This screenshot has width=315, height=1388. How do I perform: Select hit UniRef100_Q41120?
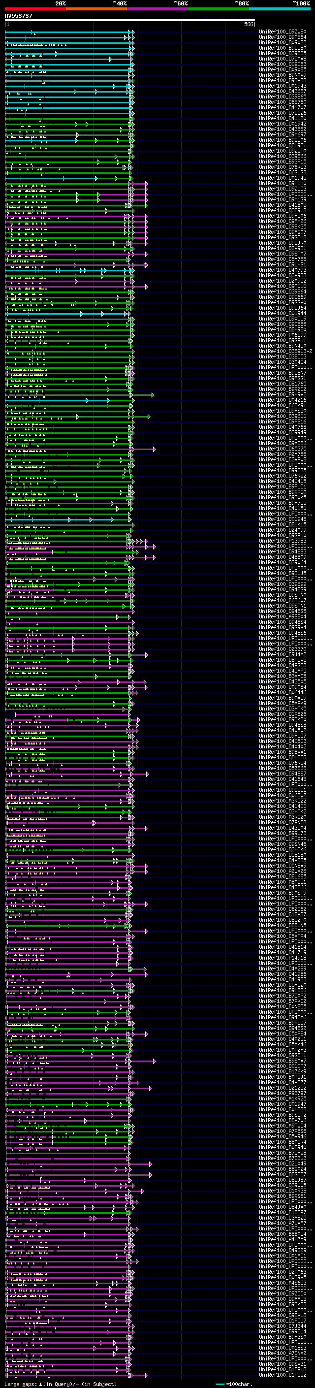pyautogui.click(x=283, y=119)
